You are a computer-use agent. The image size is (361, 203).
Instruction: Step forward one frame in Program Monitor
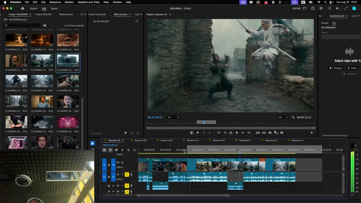(x=243, y=133)
